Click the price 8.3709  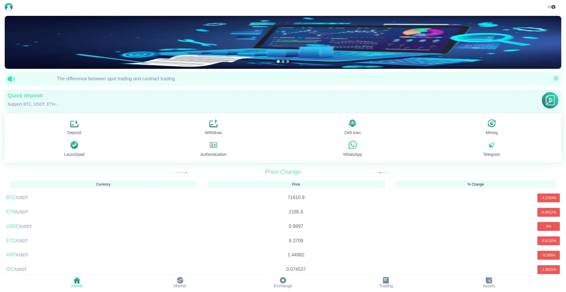click(296, 241)
